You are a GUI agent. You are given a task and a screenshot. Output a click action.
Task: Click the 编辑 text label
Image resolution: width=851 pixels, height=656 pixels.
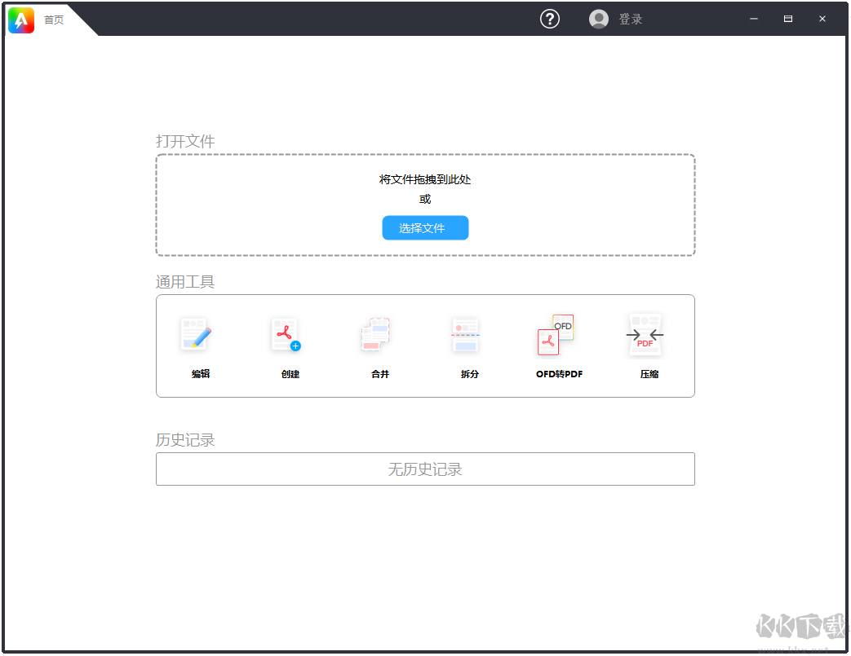tap(201, 374)
